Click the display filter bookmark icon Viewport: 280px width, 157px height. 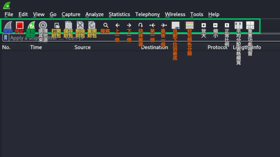click(5, 38)
